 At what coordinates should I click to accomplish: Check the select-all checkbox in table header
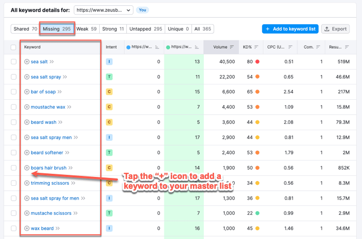13,47
